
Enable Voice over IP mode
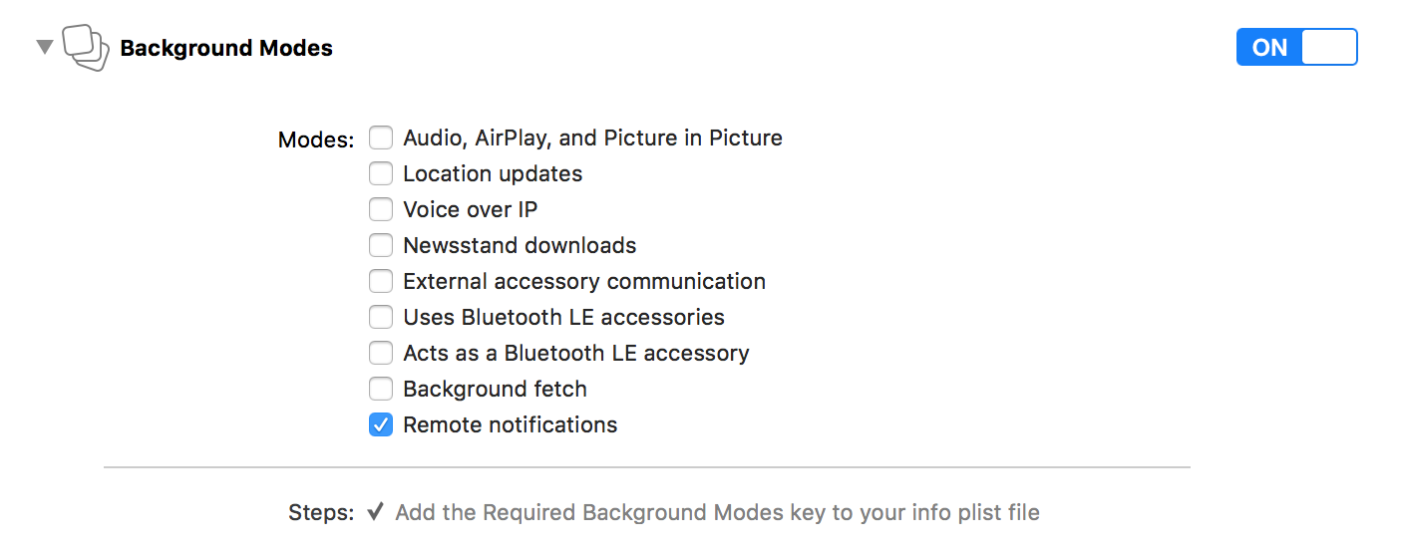[x=381, y=209]
